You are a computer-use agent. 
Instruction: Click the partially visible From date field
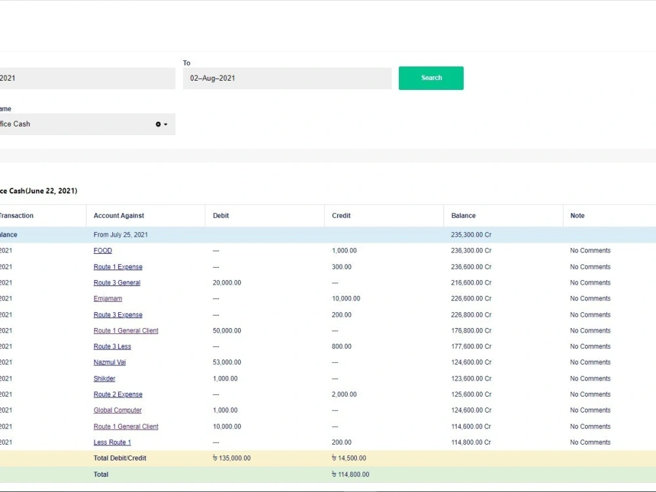pyautogui.click(x=87, y=78)
